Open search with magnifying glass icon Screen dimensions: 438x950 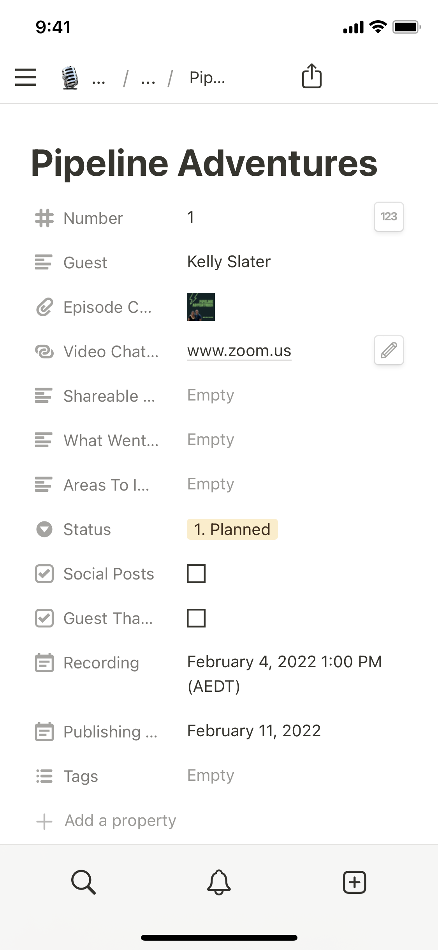[x=83, y=882]
